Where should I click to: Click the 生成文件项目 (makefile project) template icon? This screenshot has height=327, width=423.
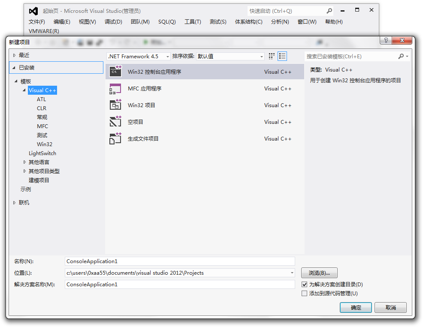click(x=115, y=138)
